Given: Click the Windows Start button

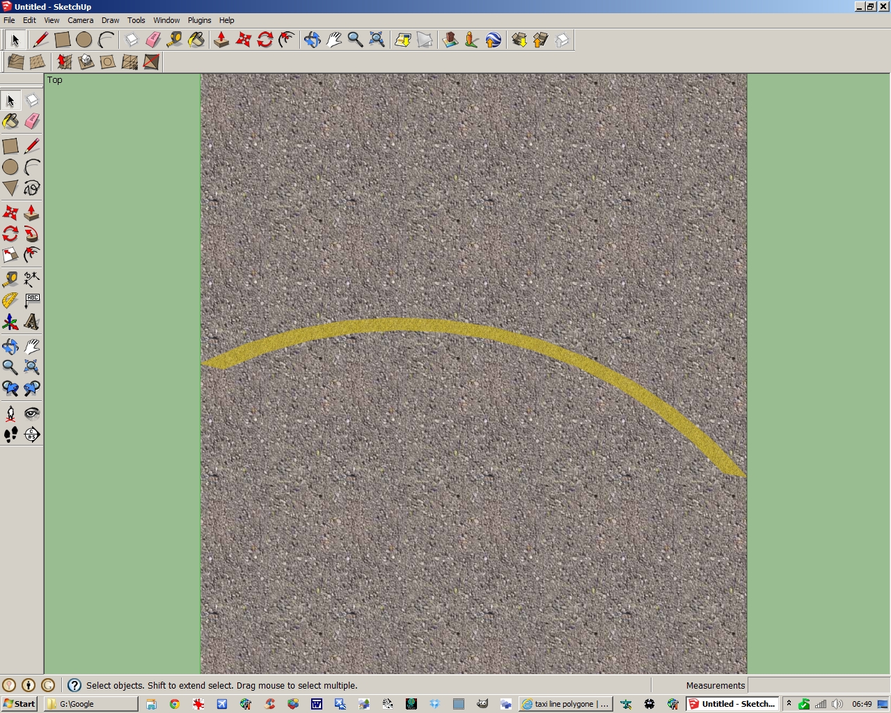Looking at the screenshot, I should click(x=19, y=704).
